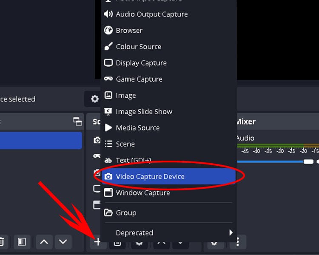Move scene up with the chevron
This screenshot has width=319, height=255.
pos(44,242)
